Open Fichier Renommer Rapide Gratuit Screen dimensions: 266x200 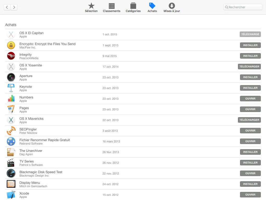250,141
